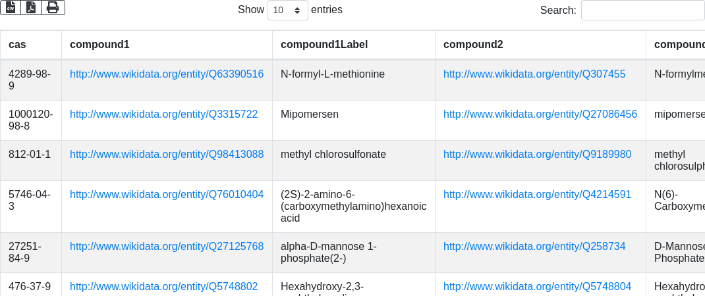
Task: Sort by the compound1 column header
Action: [99, 45]
